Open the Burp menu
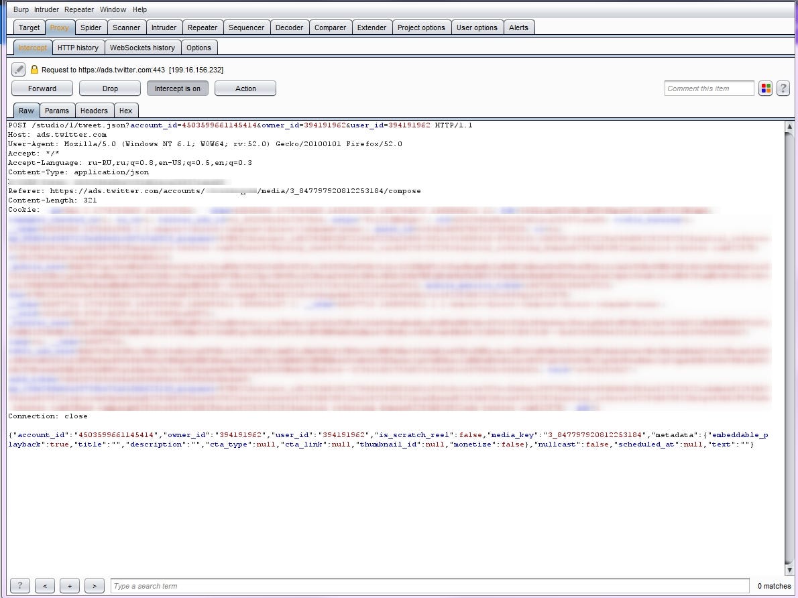 click(x=21, y=9)
